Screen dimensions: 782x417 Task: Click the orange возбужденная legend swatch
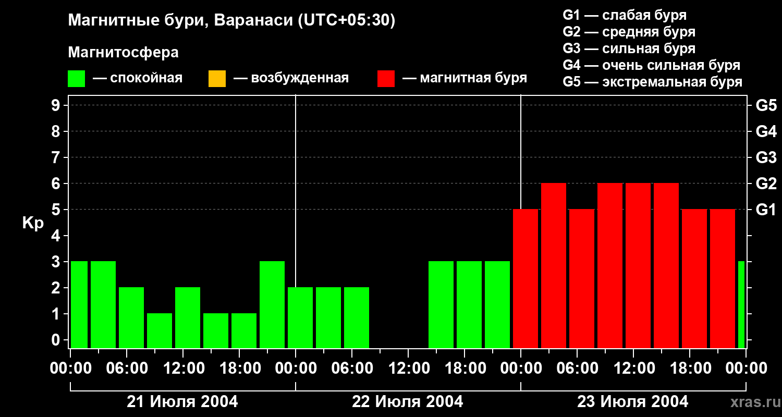(x=217, y=79)
